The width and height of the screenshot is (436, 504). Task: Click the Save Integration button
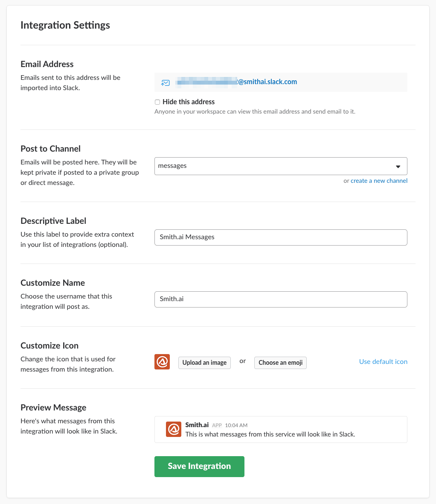click(199, 466)
